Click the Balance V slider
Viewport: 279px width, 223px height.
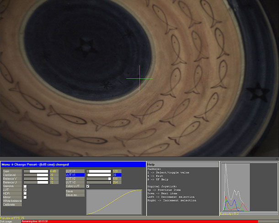click(36, 179)
